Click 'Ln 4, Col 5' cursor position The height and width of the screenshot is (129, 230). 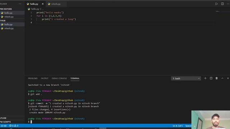pos(178,126)
